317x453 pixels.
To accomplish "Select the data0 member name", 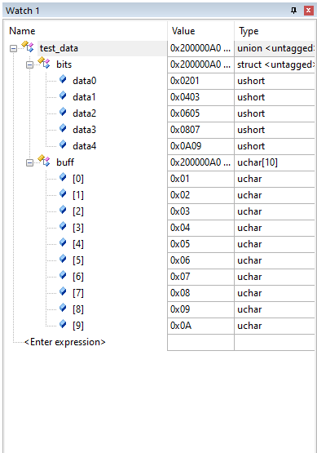I will (85, 81).
